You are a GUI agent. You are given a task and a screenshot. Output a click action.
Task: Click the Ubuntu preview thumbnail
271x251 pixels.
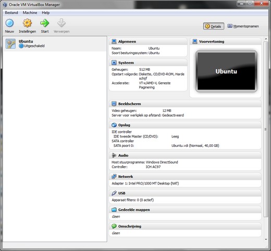coord(226,71)
